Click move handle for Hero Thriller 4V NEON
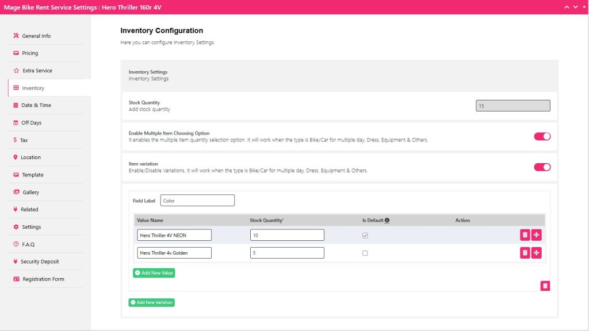Image resolution: width=589 pixels, height=331 pixels. pos(536,235)
